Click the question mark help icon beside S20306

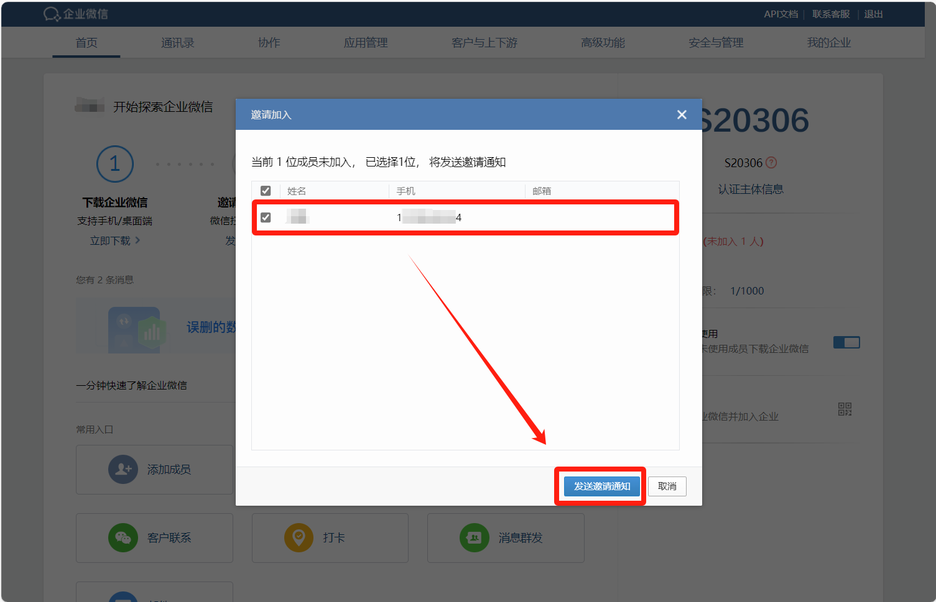(x=771, y=163)
